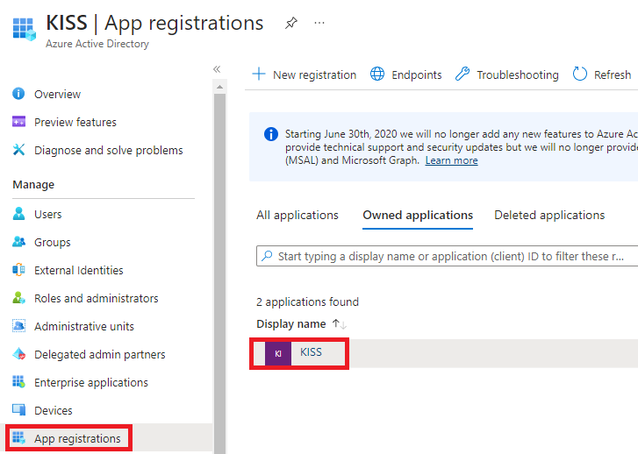Image resolution: width=638 pixels, height=454 pixels.
Task: Open Troubleshooting
Action: point(518,75)
